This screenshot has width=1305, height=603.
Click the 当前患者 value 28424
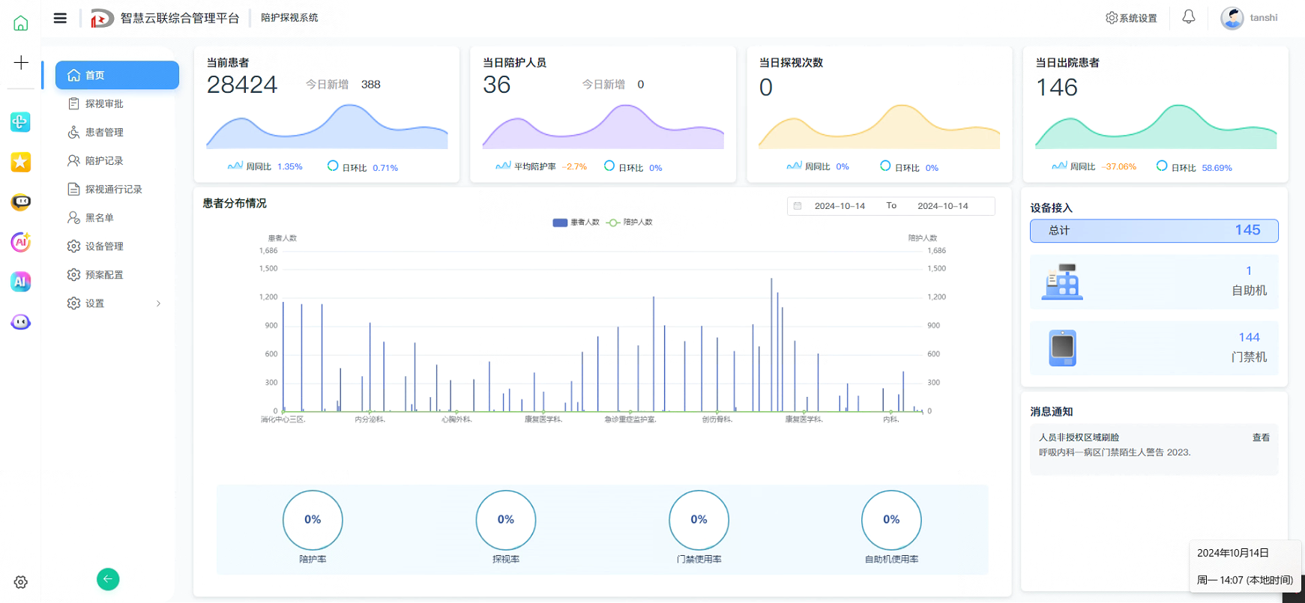point(242,85)
